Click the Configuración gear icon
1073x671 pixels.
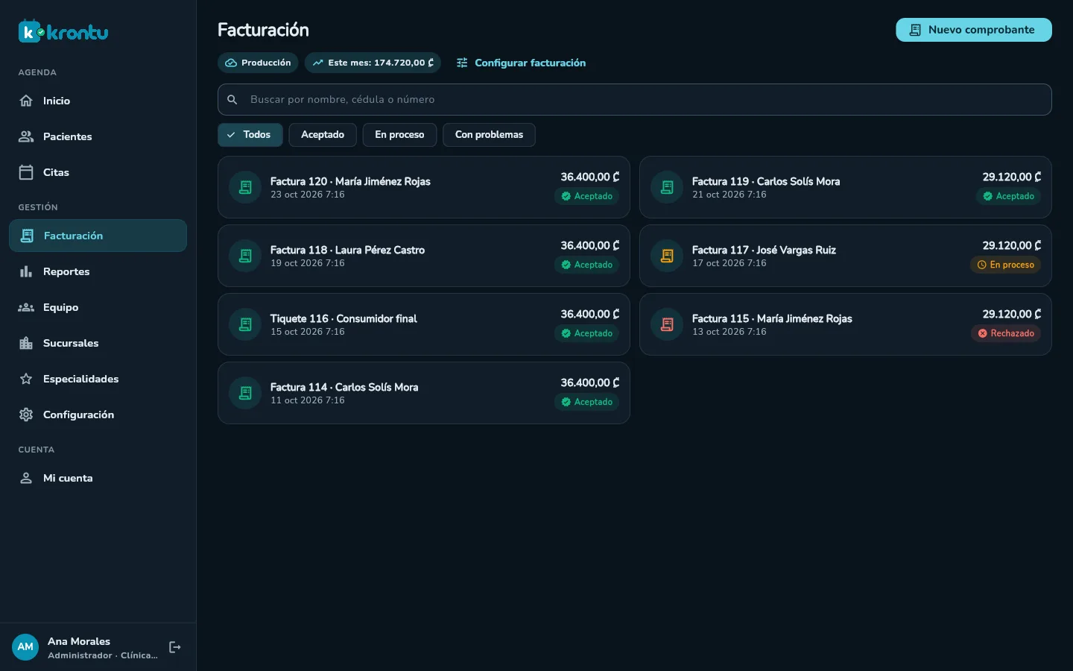[26, 415]
